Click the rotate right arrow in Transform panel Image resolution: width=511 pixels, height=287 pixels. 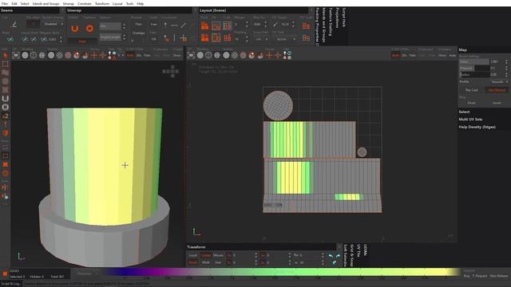(x=338, y=256)
